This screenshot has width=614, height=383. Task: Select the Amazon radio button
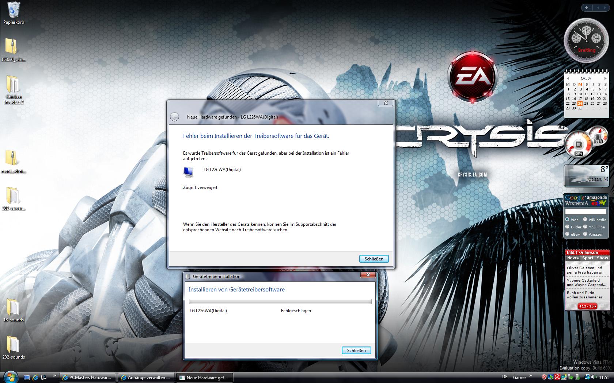click(x=585, y=234)
